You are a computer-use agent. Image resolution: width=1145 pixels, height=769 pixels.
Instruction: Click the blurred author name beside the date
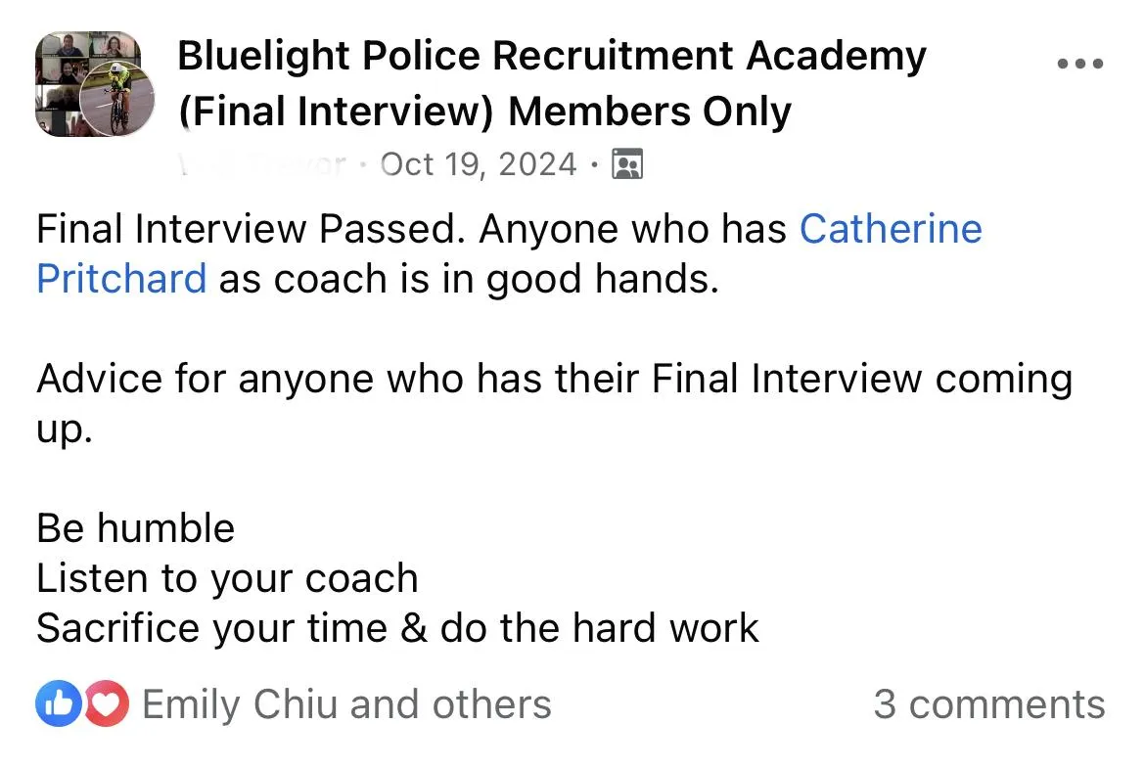pyautogui.click(x=263, y=164)
